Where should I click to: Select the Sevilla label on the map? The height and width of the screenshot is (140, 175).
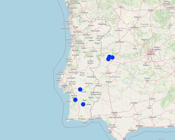[114, 112]
